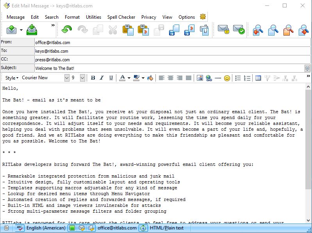Image resolution: width=312 pixels, height=233 pixels.
Task: Apply bulleted list
Action: point(238,78)
